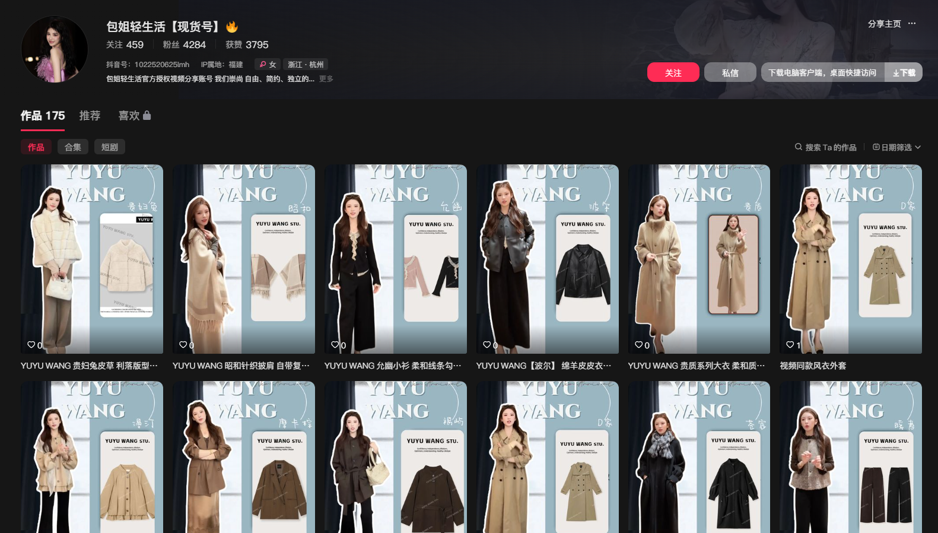Image resolution: width=938 pixels, height=533 pixels.
Task: Select the 作品 175 tab
Action: click(43, 116)
